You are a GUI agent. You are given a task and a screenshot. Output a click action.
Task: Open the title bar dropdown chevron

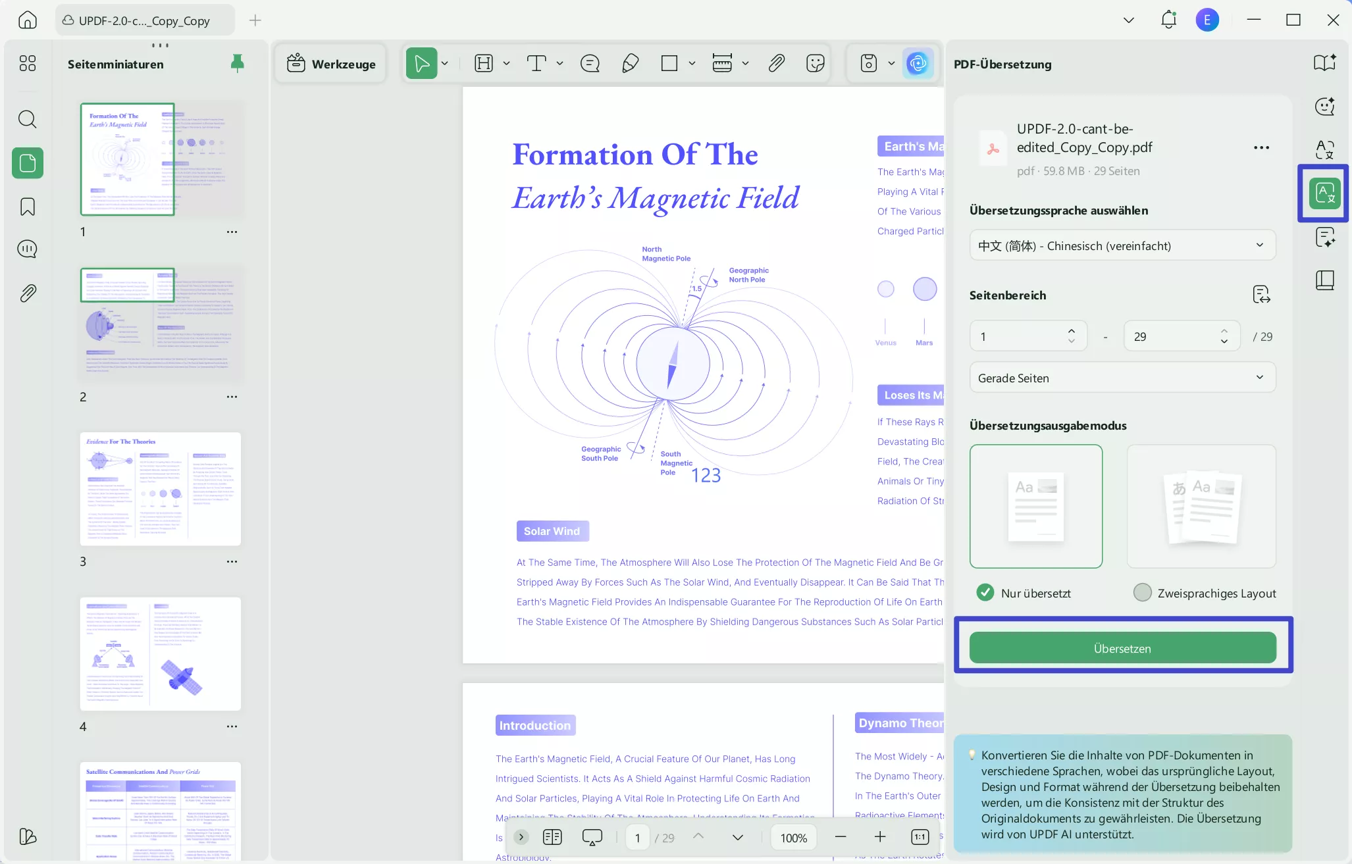[x=1129, y=20]
